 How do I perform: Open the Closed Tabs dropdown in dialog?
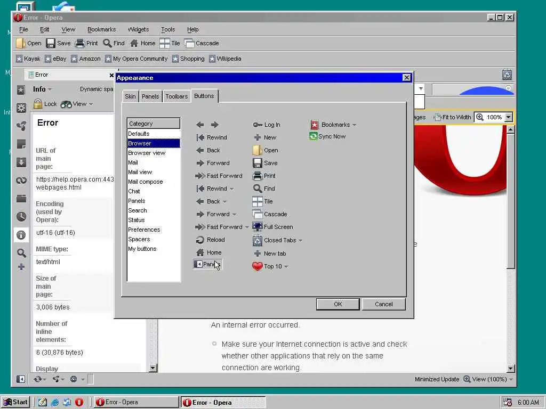pos(277,240)
